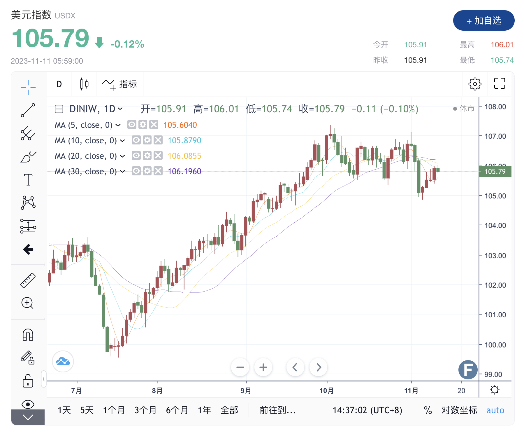Viewport: 524px width, 436px height.
Task: Enable the magnet snap mode
Action: [x=28, y=335]
